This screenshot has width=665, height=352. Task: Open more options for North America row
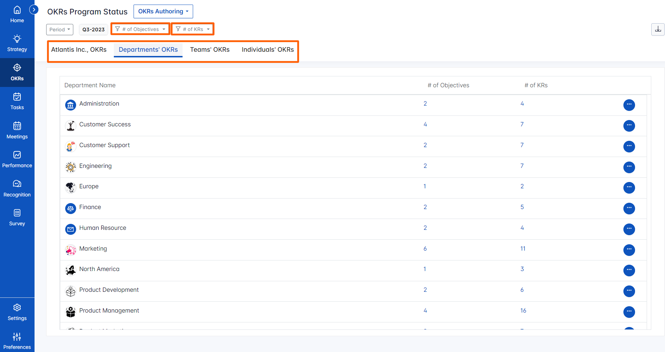click(x=629, y=270)
